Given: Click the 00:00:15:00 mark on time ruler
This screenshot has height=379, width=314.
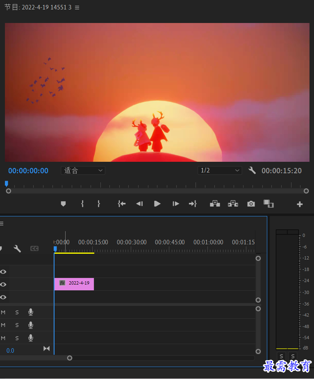Looking at the screenshot, I should (93, 242).
